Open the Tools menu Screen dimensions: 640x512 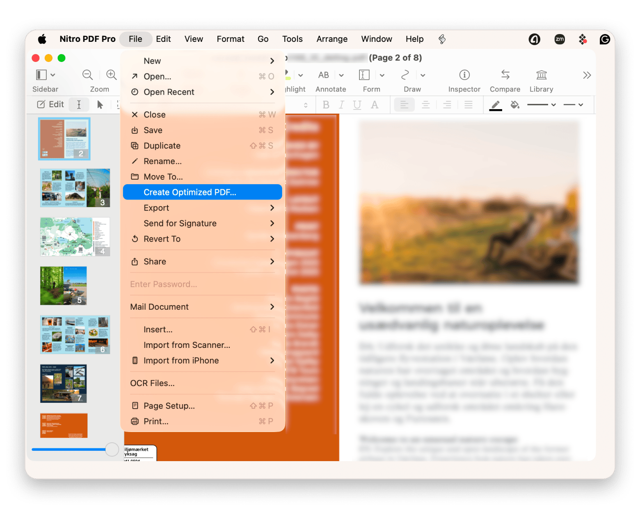coord(292,39)
